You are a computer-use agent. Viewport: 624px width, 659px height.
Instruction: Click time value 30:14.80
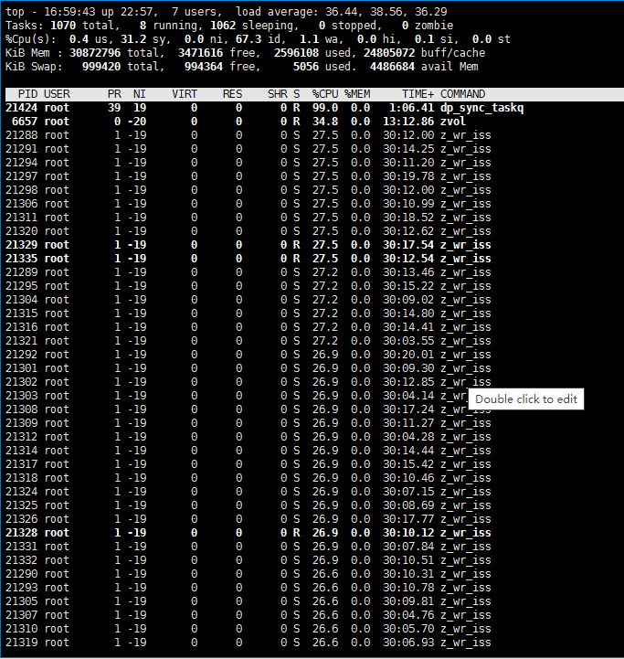coord(408,314)
